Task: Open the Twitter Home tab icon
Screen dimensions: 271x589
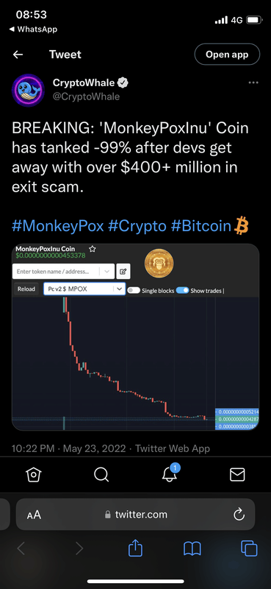Action: click(x=33, y=474)
